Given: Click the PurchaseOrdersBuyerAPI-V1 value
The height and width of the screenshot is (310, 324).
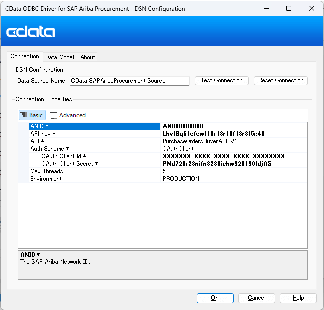Looking at the screenshot, I should click(x=234, y=141).
